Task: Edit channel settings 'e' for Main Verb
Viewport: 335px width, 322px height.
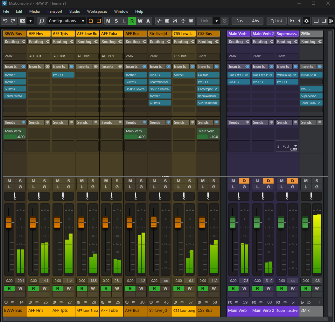Action: (x=244, y=187)
